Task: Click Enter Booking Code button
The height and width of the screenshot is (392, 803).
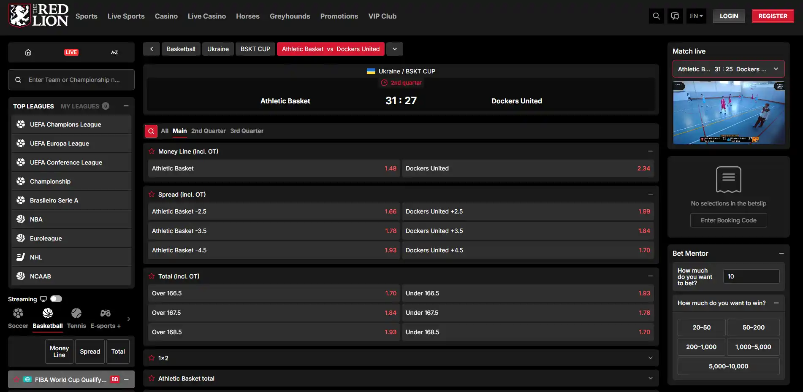Action: (729, 220)
